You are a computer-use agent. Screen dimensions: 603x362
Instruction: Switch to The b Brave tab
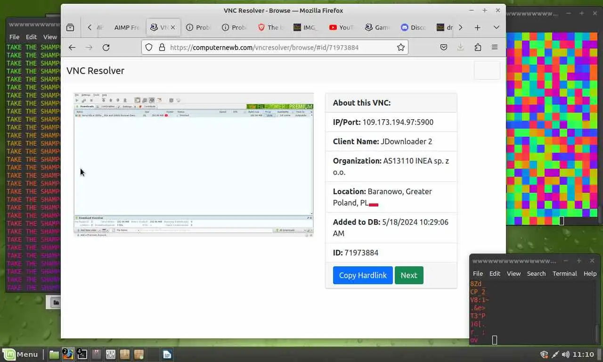click(x=270, y=27)
